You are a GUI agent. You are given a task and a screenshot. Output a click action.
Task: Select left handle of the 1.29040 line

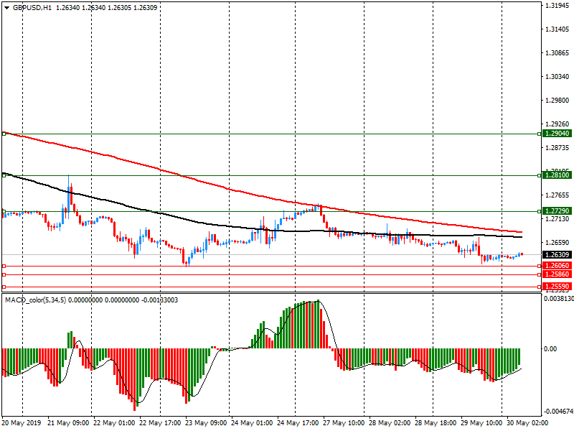4,134
